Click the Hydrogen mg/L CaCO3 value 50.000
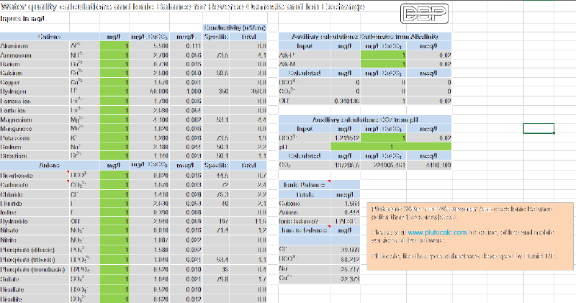Screen dimensions: 576x303 coord(149,91)
